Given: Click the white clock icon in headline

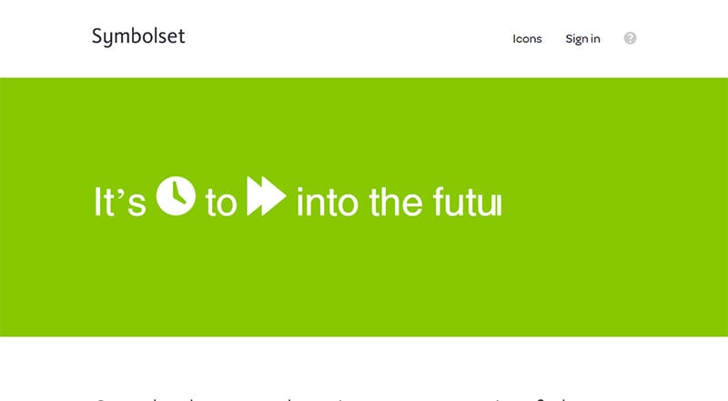Looking at the screenshot, I should 176,195.
